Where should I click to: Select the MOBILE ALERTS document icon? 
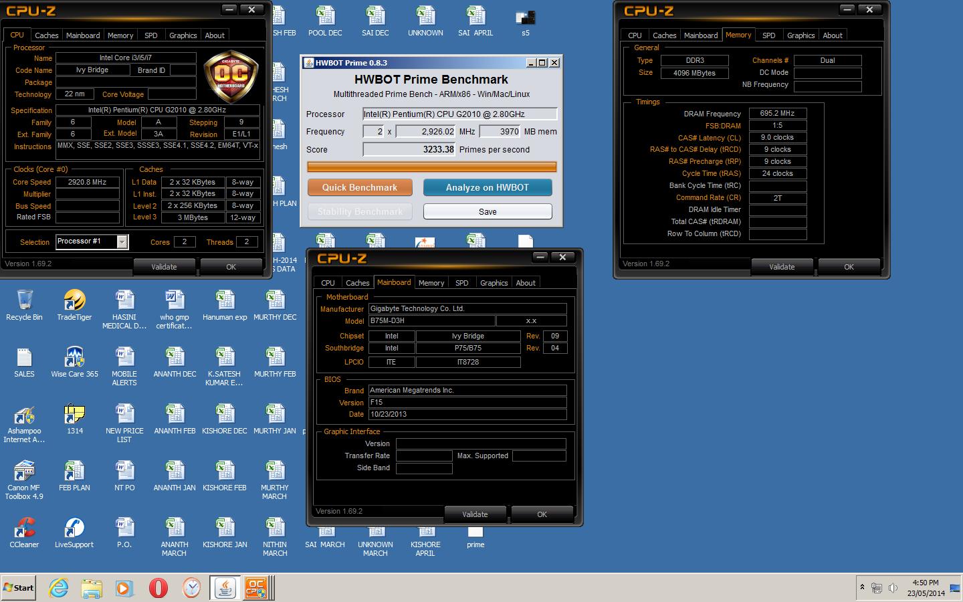pyautogui.click(x=124, y=367)
